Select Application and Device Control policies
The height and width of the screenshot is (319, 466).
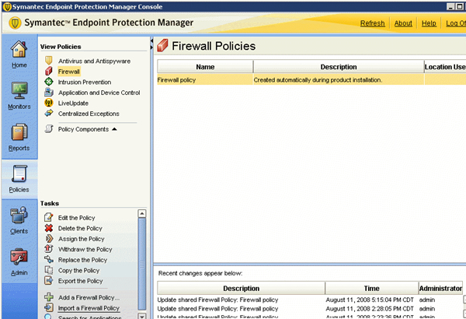pyautogui.click(x=99, y=93)
